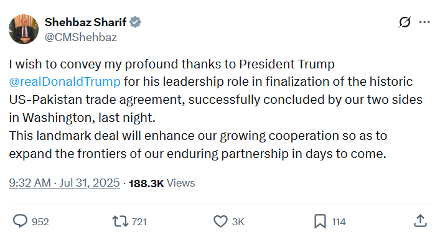
Task: Click the reply speech bubble icon
Action: tap(20, 221)
